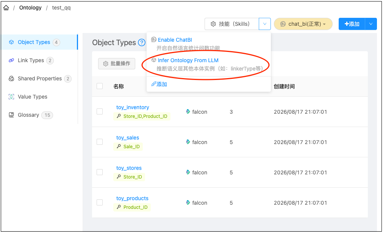Open the toy_stores object type
Image resolution: width=383 pixels, height=232 pixels.
129,168
